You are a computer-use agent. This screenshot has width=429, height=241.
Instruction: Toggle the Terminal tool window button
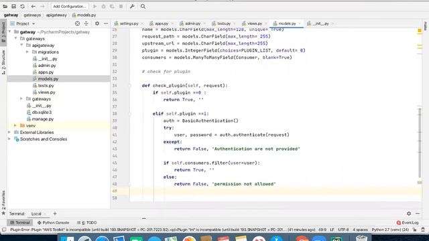[x=19, y=223]
